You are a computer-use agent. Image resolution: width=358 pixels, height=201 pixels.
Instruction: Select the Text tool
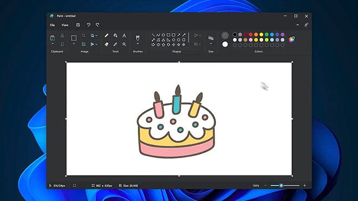[x=124, y=35]
